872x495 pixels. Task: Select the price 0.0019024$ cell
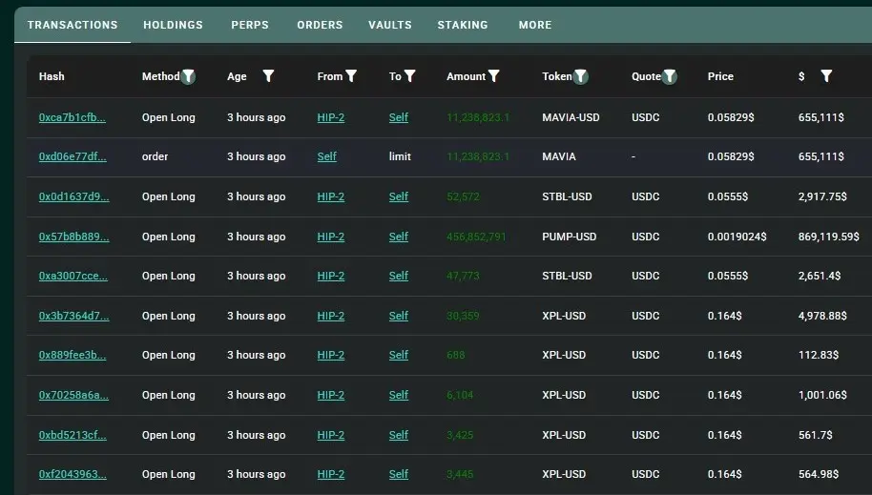coord(737,237)
